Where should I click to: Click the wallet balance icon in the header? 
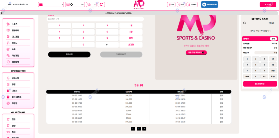41,5
